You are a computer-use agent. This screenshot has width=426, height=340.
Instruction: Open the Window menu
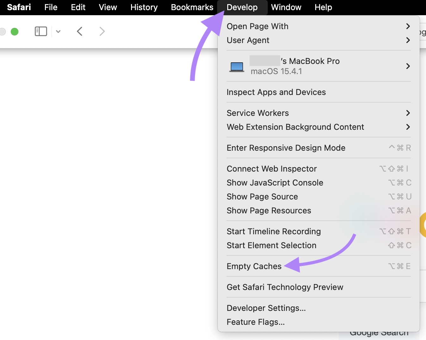coord(285,7)
